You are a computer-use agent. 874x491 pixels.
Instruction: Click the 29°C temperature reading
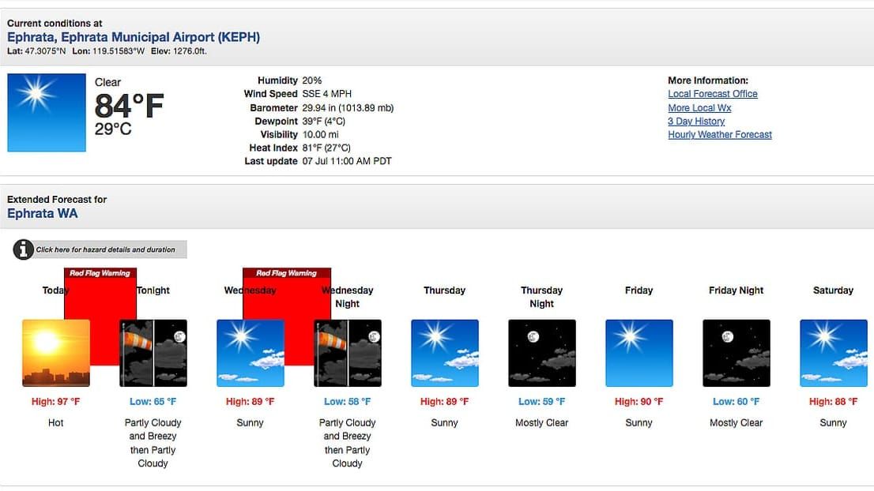[x=113, y=129]
